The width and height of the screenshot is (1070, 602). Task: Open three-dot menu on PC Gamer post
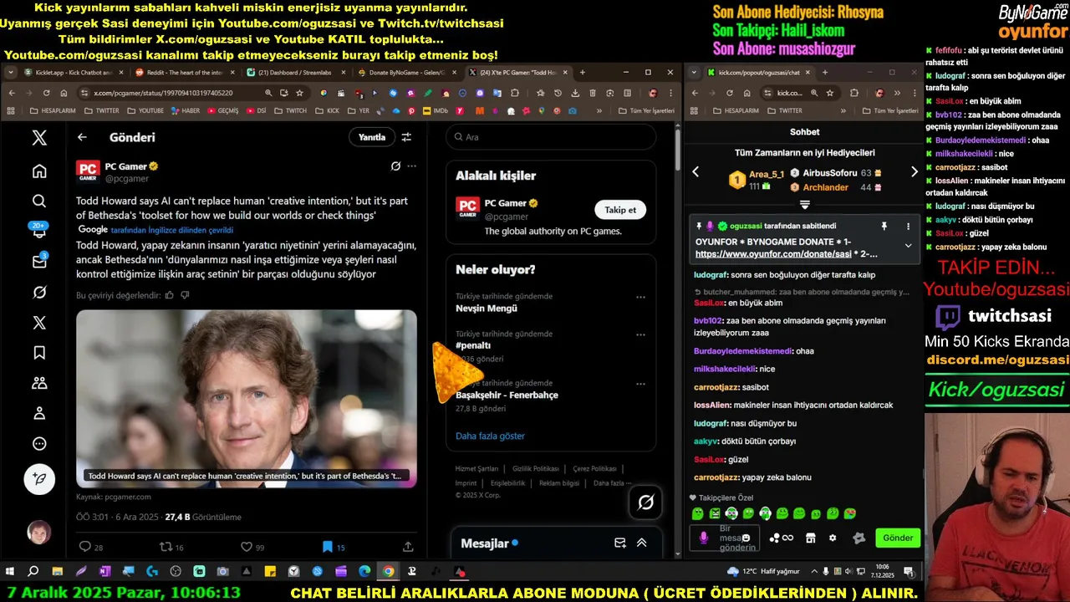(x=411, y=166)
